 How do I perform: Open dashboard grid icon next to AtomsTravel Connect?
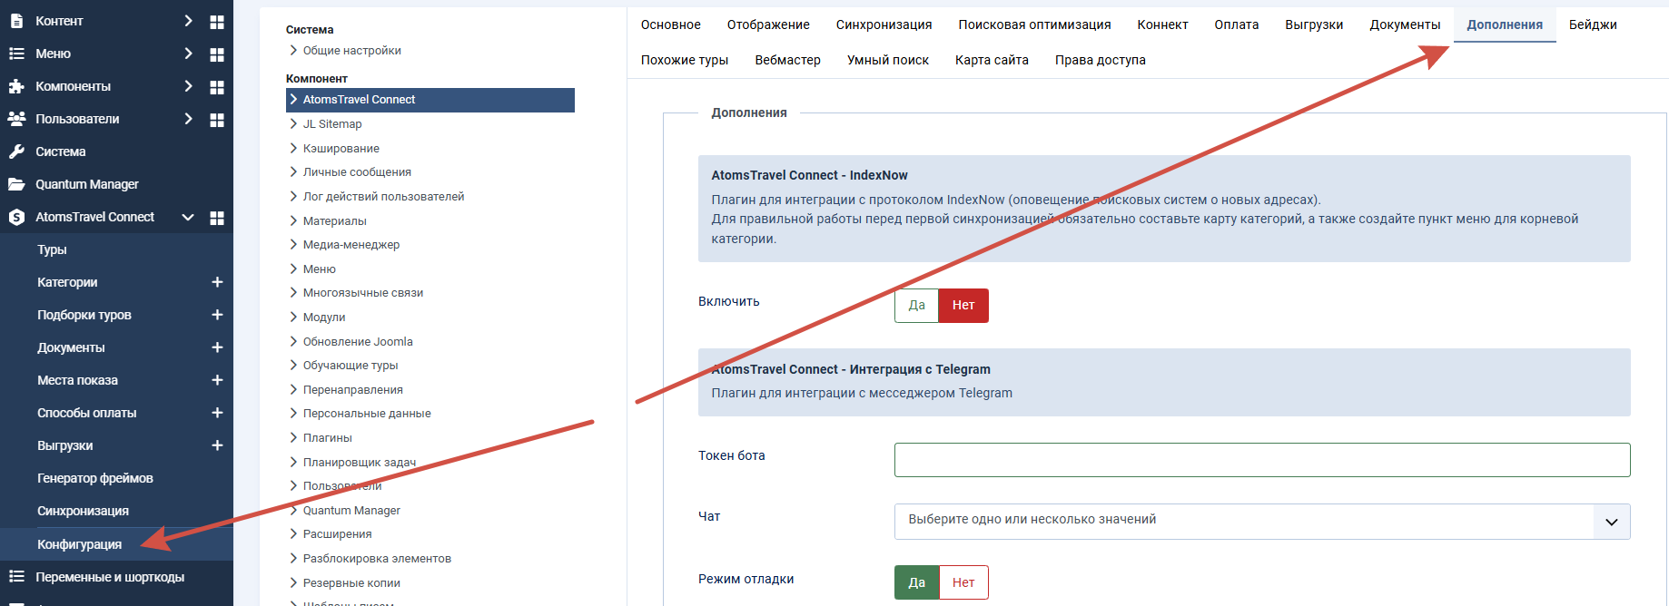[x=217, y=218]
